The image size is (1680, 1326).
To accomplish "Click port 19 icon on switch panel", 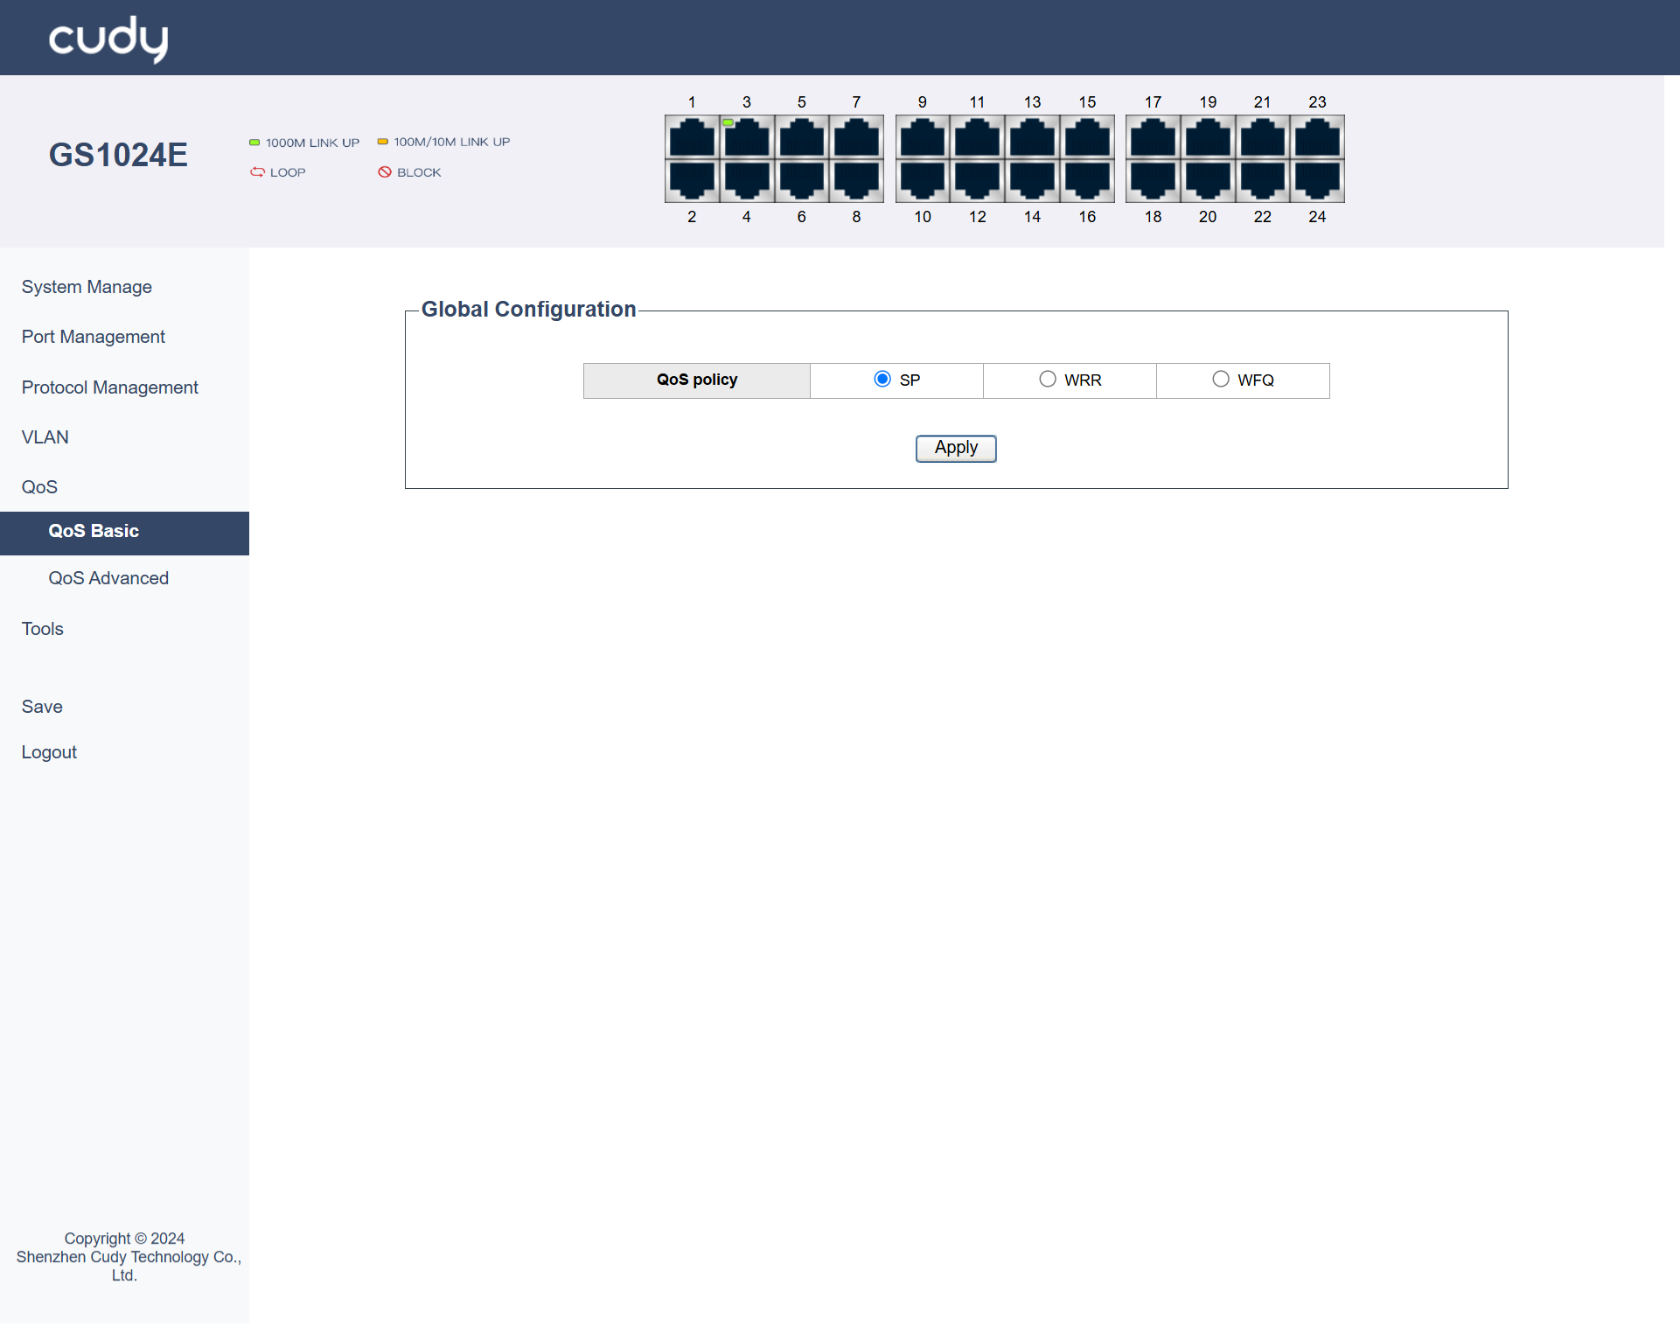I will pyautogui.click(x=1208, y=137).
